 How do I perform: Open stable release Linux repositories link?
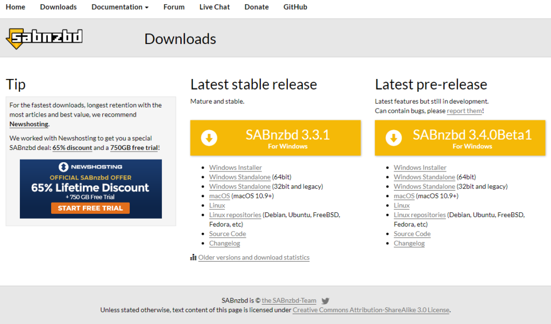click(235, 215)
